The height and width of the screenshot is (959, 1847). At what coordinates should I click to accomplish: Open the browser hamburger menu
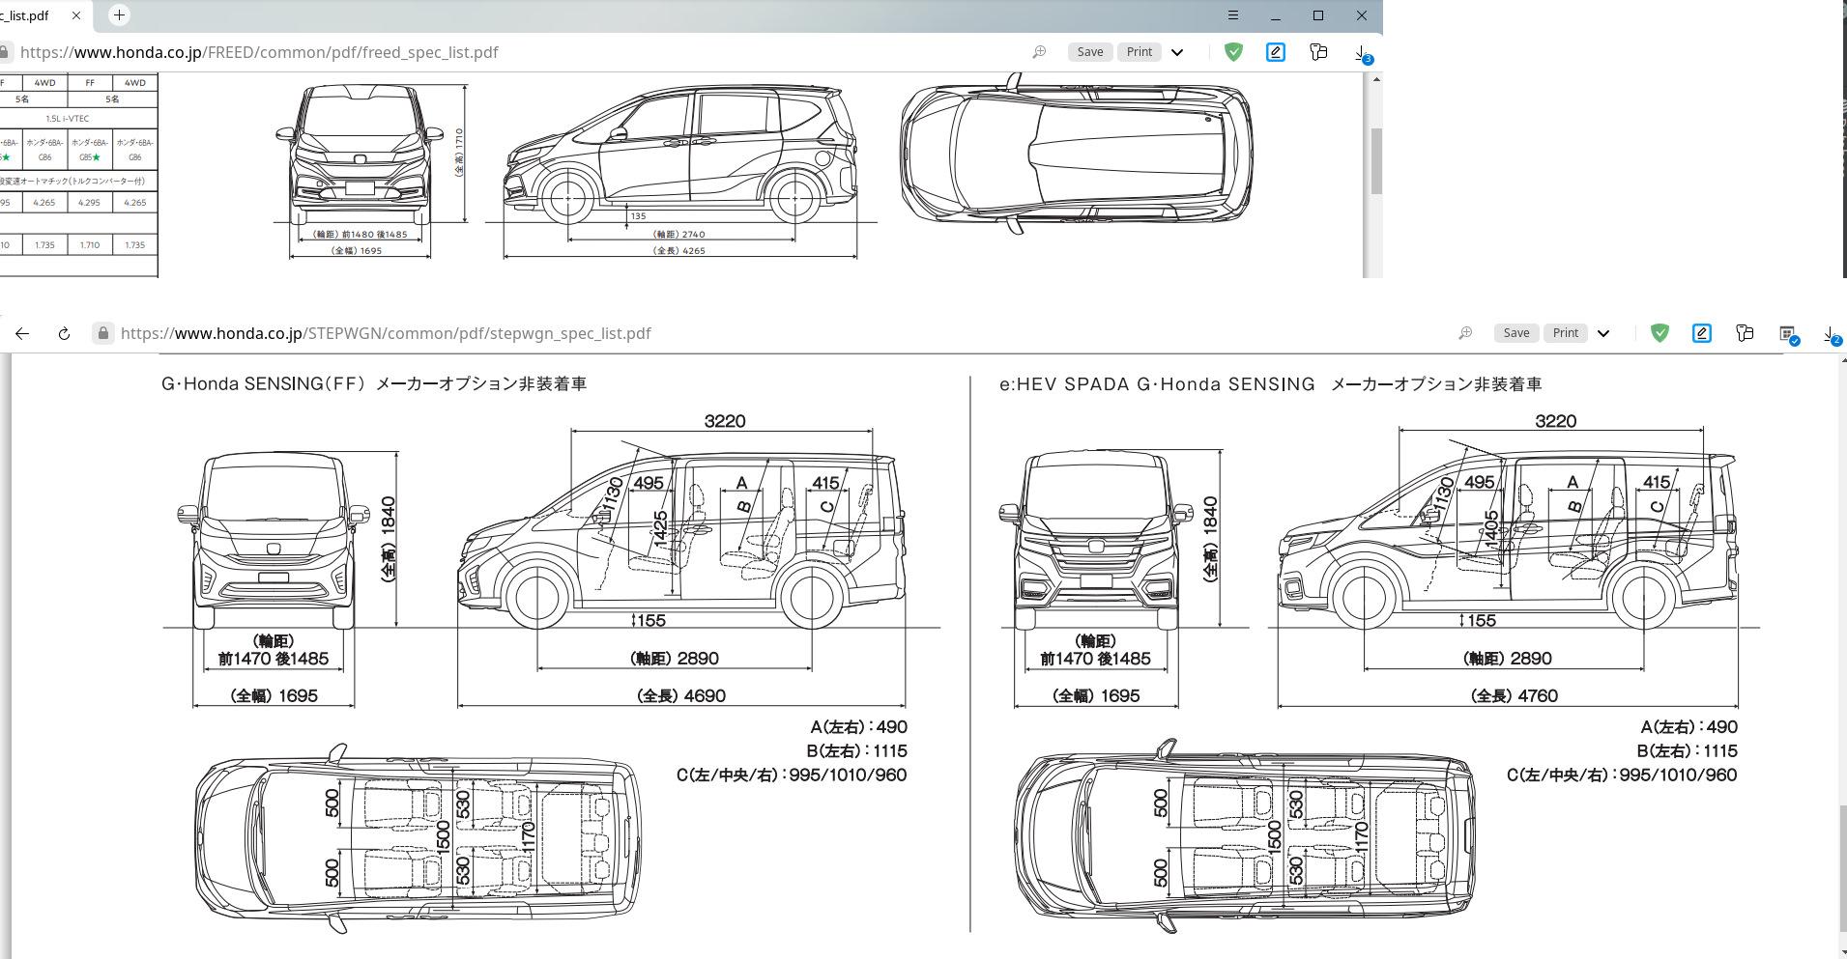1232,15
